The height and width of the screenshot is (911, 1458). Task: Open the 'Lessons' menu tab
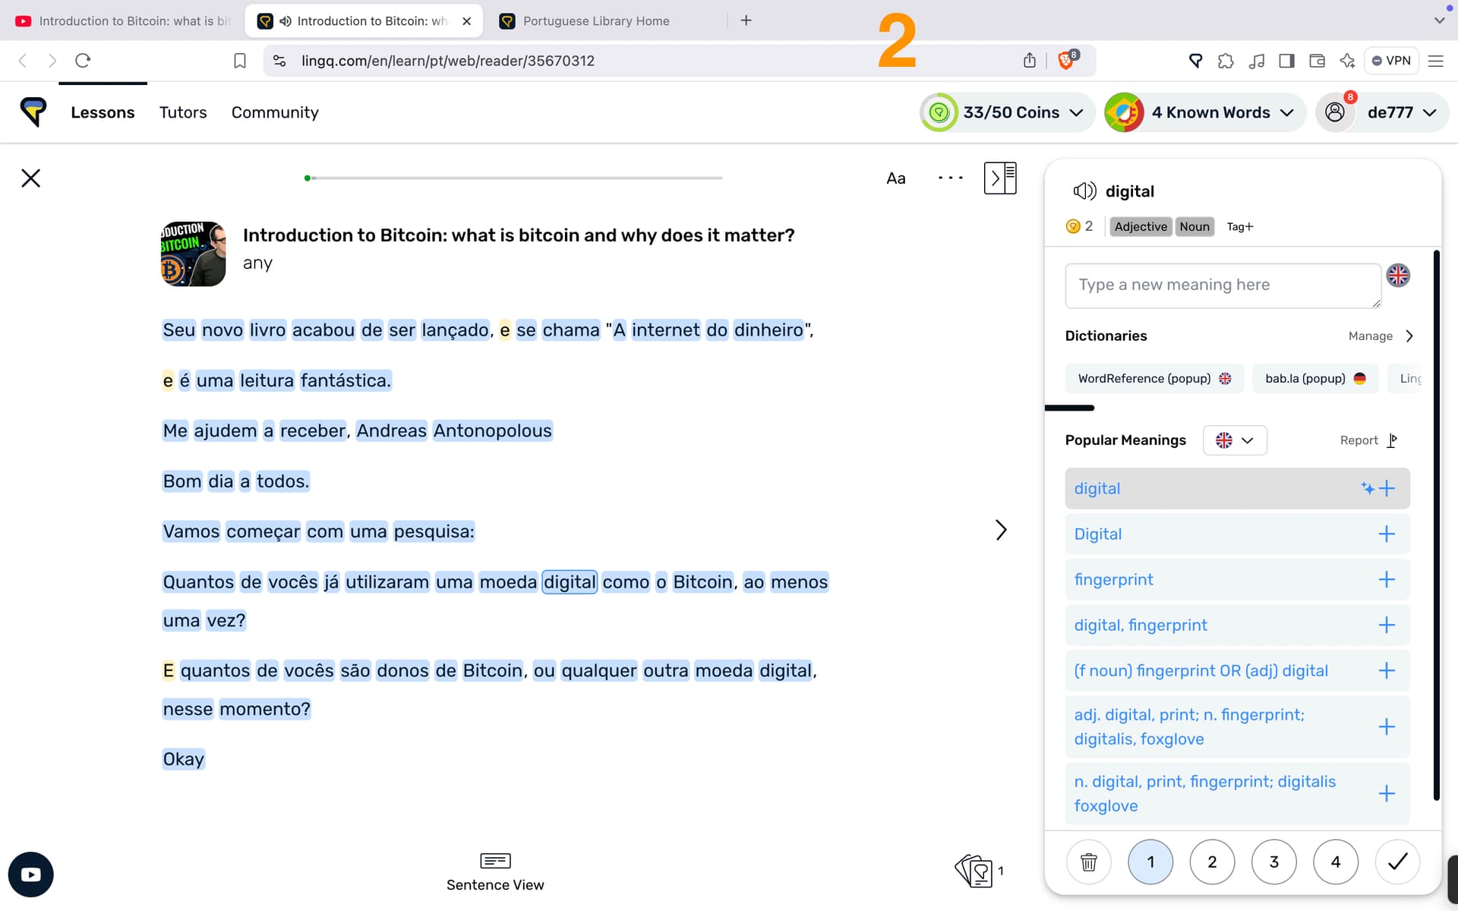[103, 112]
